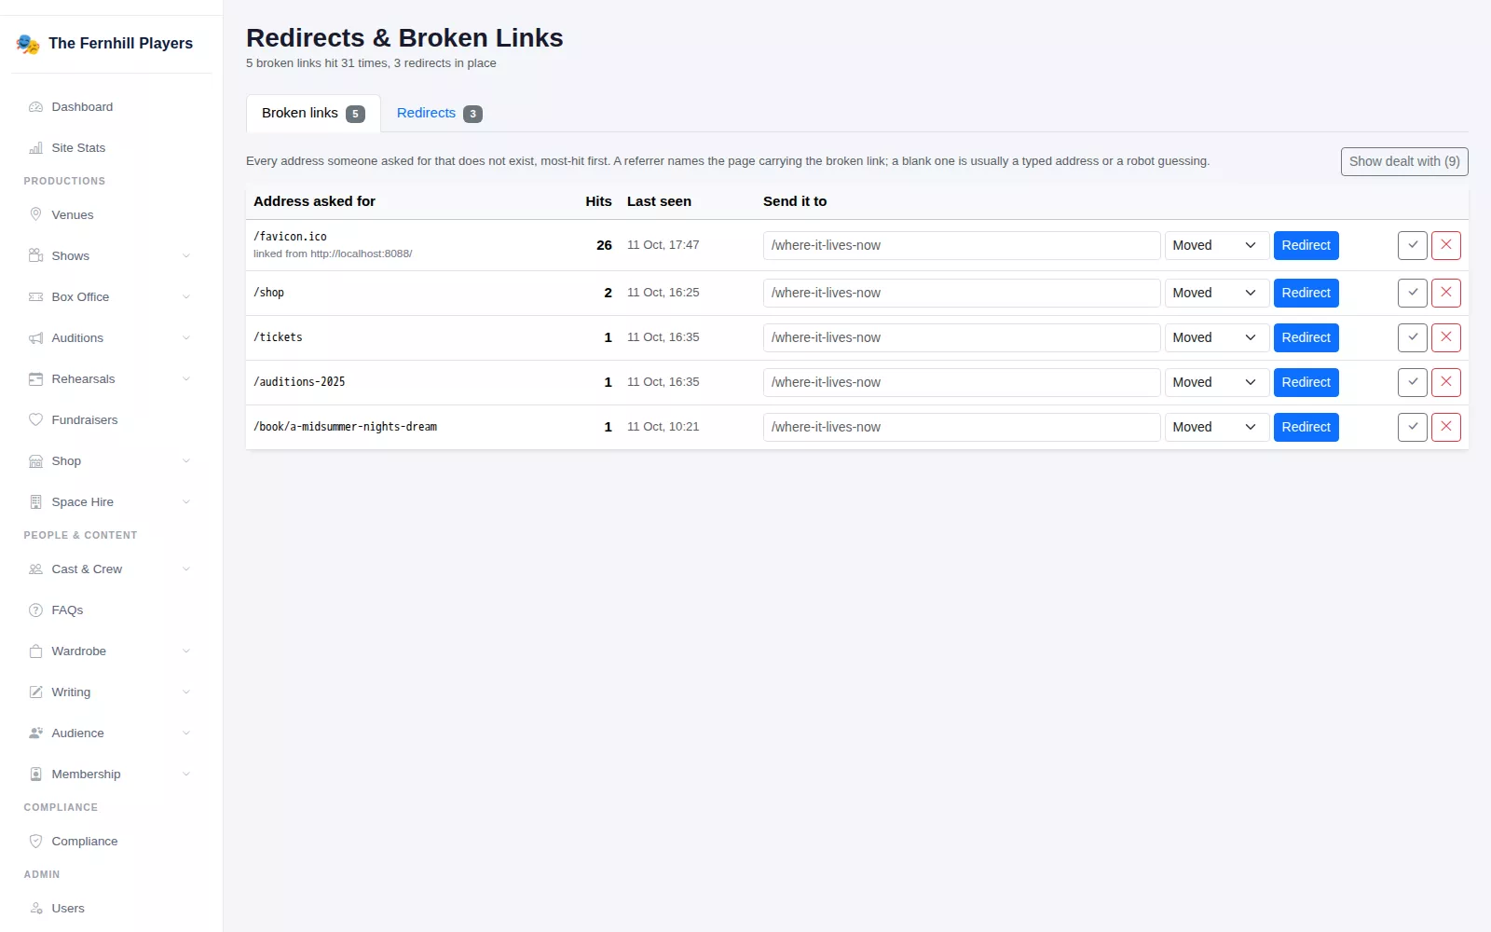The image size is (1491, 932).
Task: Focus the destination field for /shop
Action: 962,293
